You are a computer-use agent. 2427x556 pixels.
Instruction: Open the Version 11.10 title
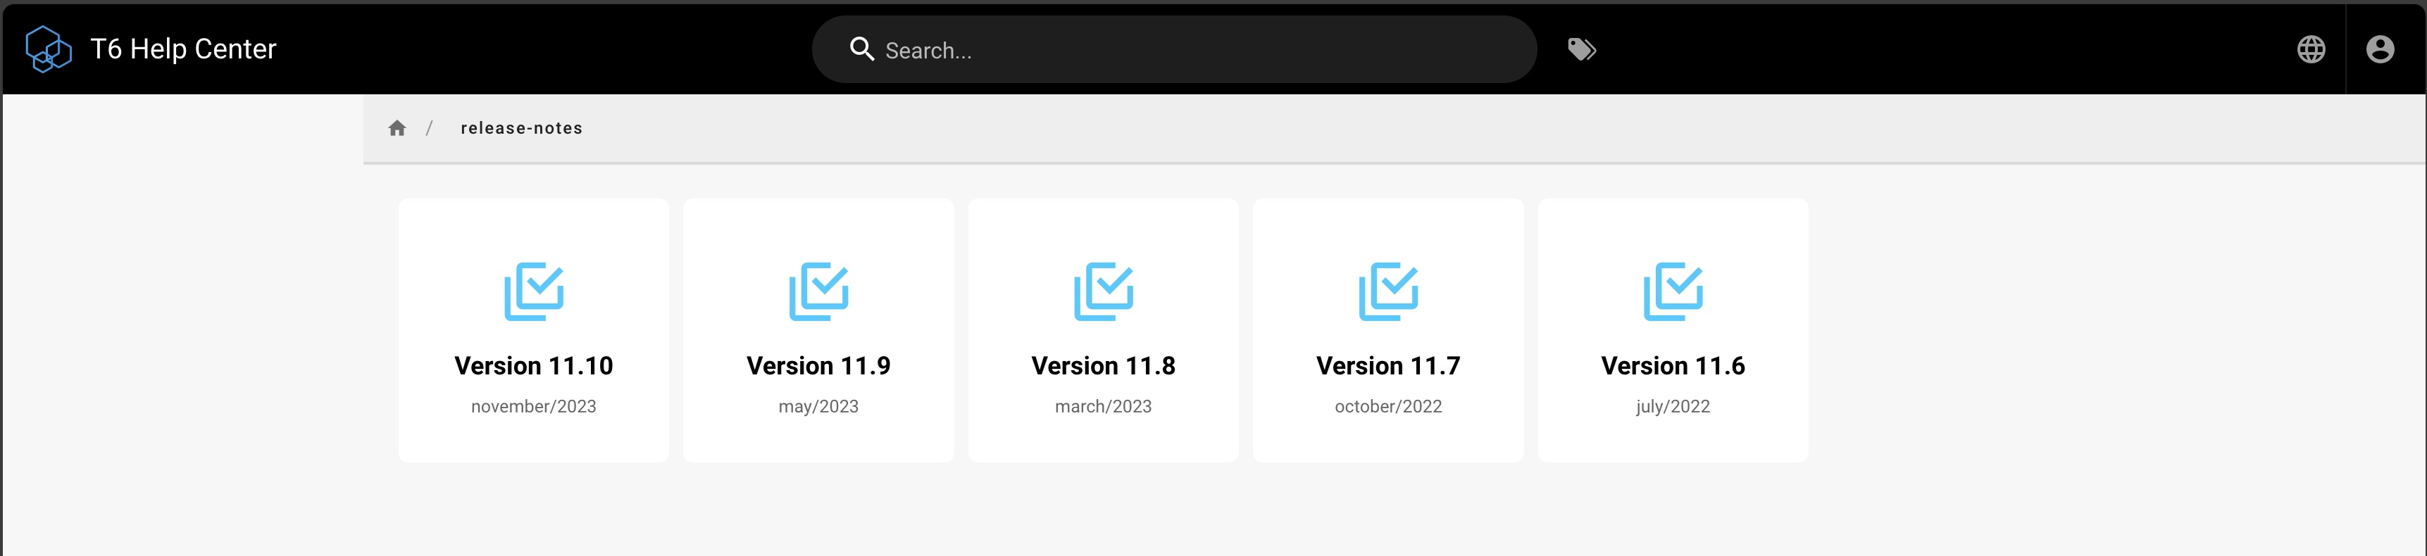(x=533, y=366)
